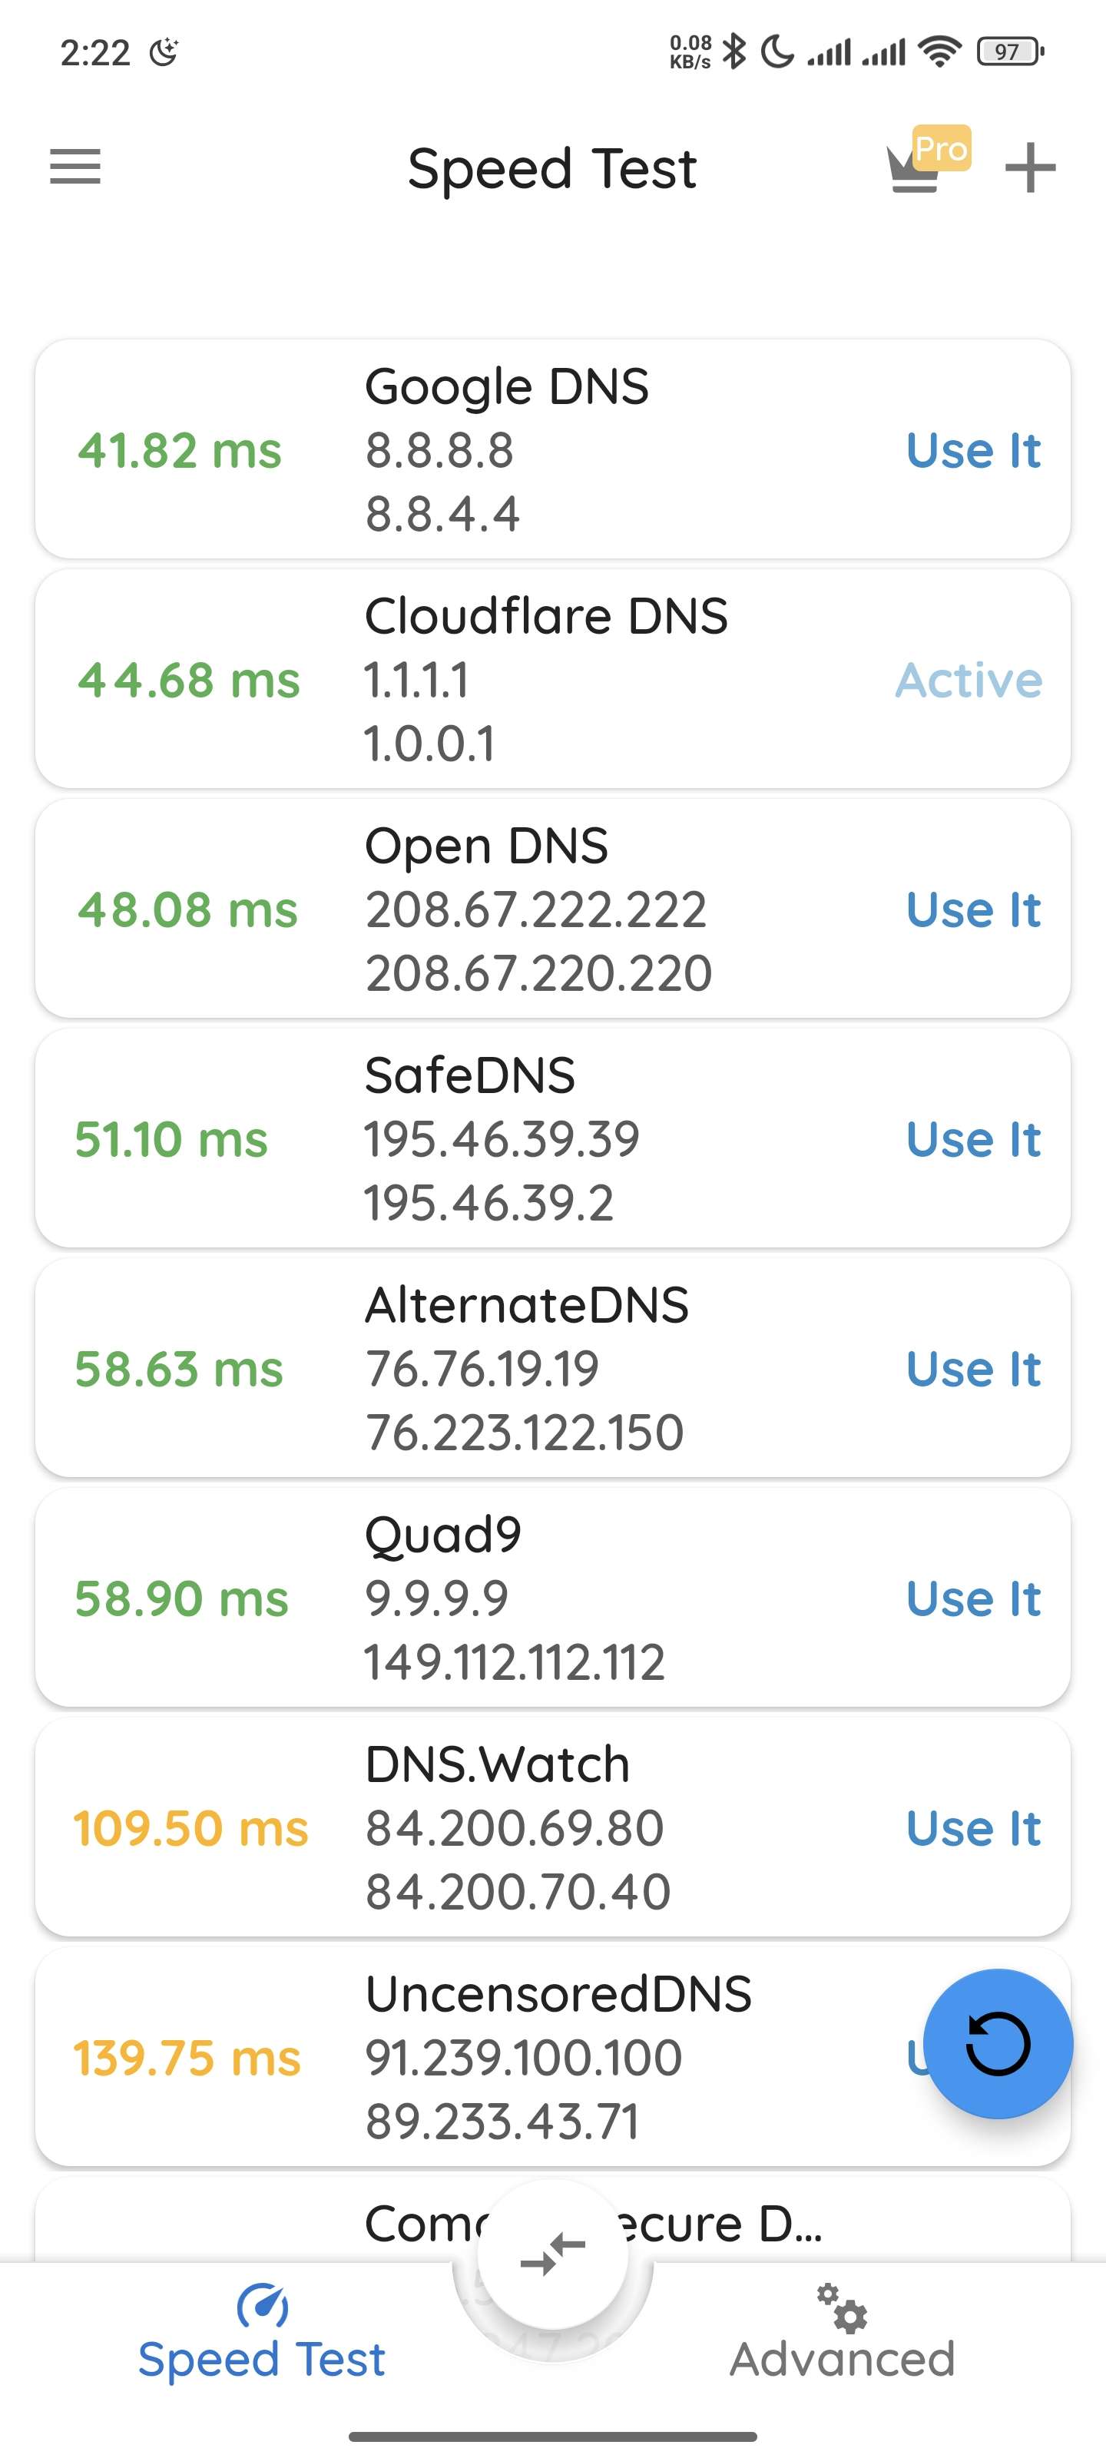The width and height of the screenshot is (1106, 2458).
Task: Tap the 84.200.70.40 address
Action: [x=518, y=1892]
